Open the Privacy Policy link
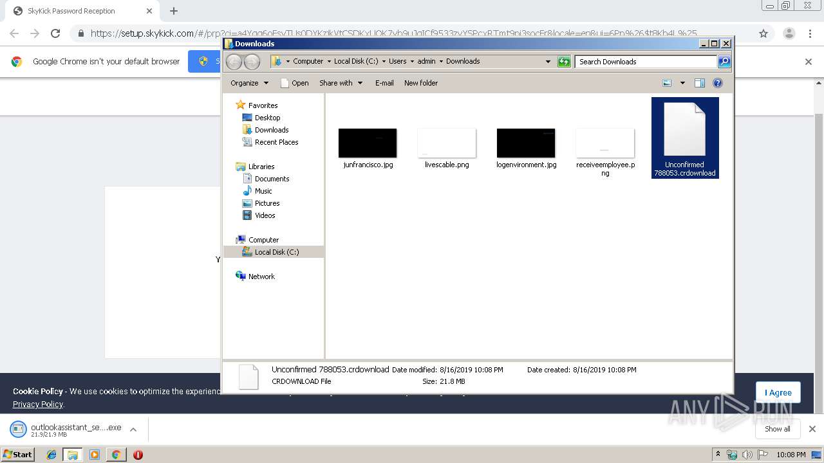The image size is (824, 463). [x=38, y=404]
